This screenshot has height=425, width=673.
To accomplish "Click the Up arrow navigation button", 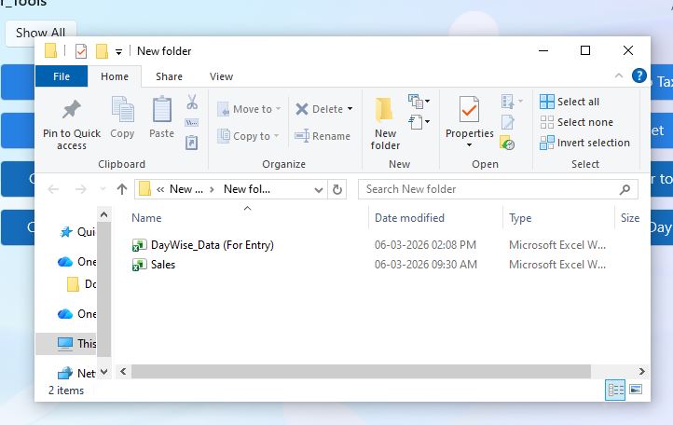I will pos(121,189).
